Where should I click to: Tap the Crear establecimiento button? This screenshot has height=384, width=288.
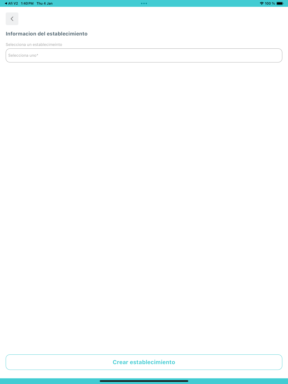tap(144, 362)
